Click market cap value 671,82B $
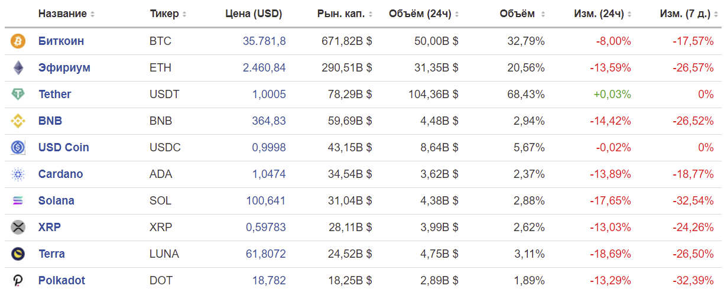Screen dimensions: 724x305 pyautogui.click(x=347, y=41)
